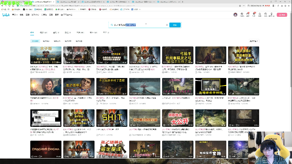Select the 综合排序 sort option
The height and width of the screenshot is (164, 292).
pos(35,41)
